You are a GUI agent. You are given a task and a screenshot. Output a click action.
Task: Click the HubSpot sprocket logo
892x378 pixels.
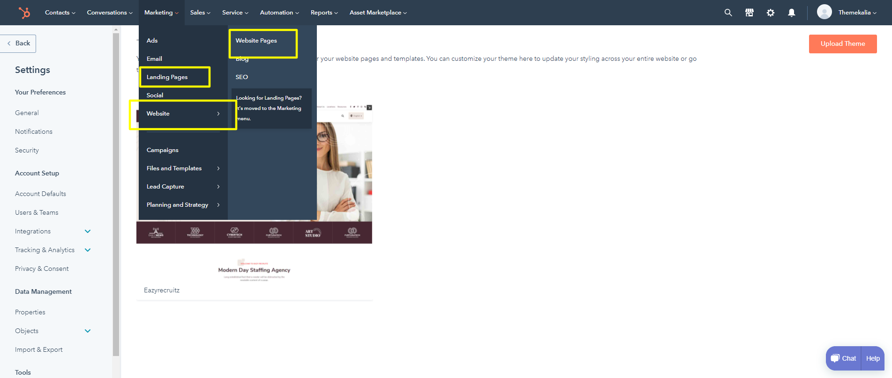(x=24, y=13)
